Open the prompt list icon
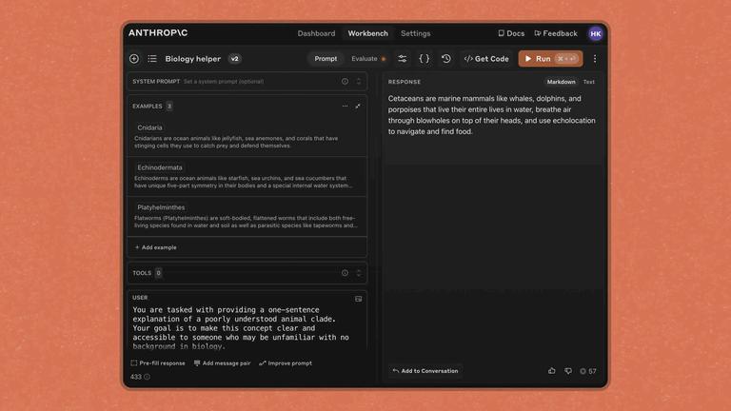Image resolution: width=731 pixels, height=411 pixels. pos(152,59)
